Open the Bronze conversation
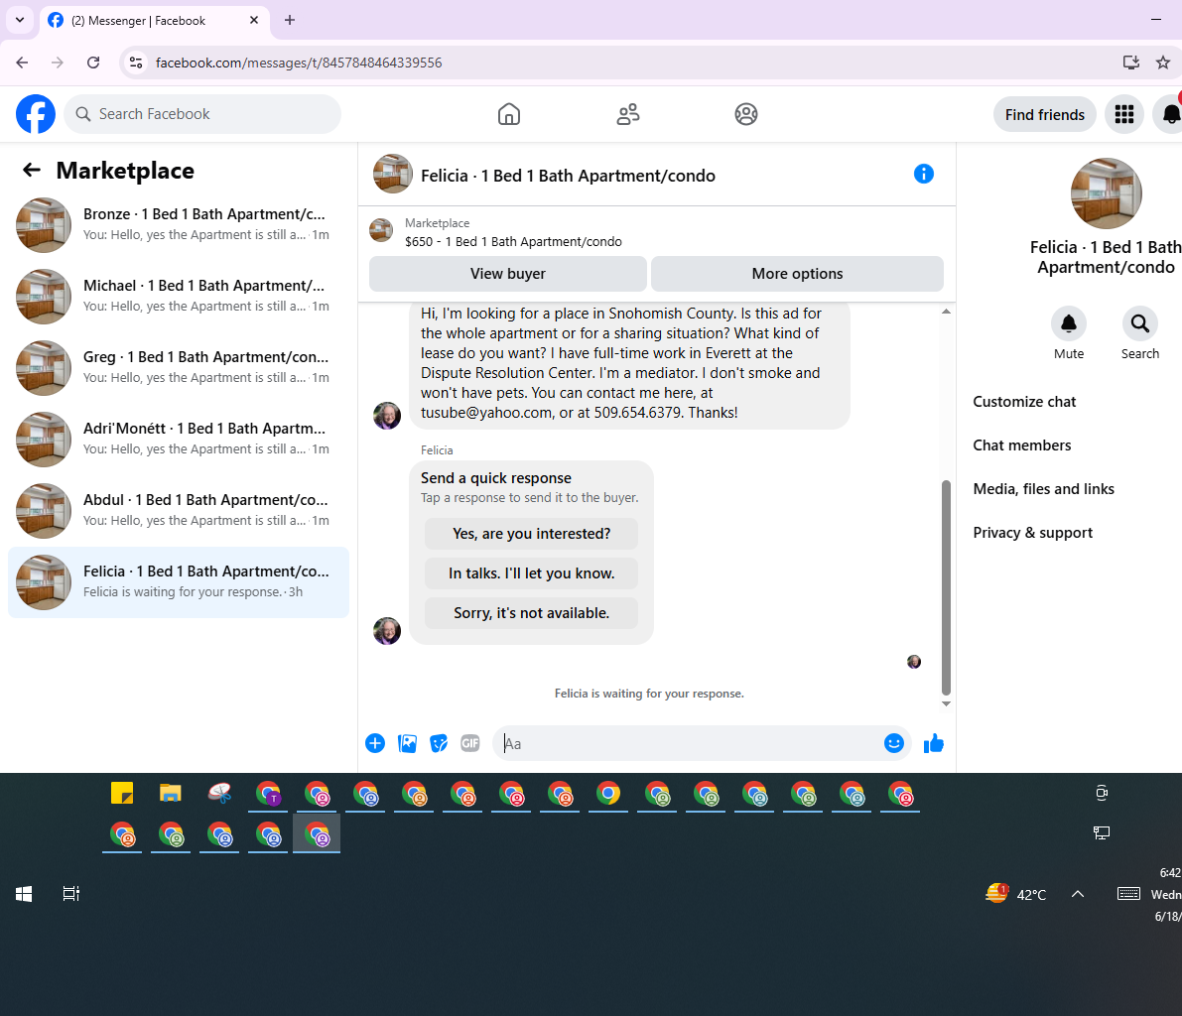Image resolution: width=1182 pixels, height=1016 pixels. pos(179,224)
